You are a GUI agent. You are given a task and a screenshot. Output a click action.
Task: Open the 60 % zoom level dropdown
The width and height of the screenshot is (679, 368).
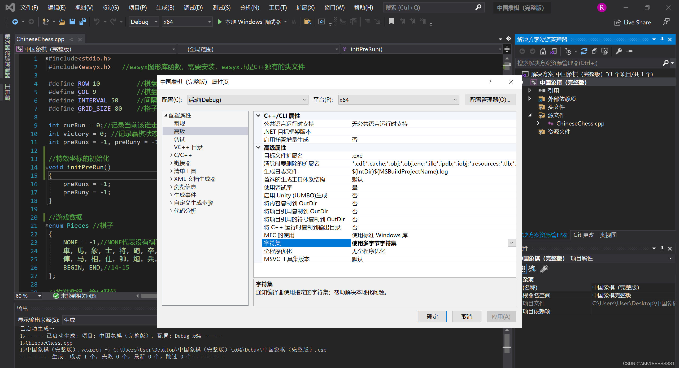(40, 296)
